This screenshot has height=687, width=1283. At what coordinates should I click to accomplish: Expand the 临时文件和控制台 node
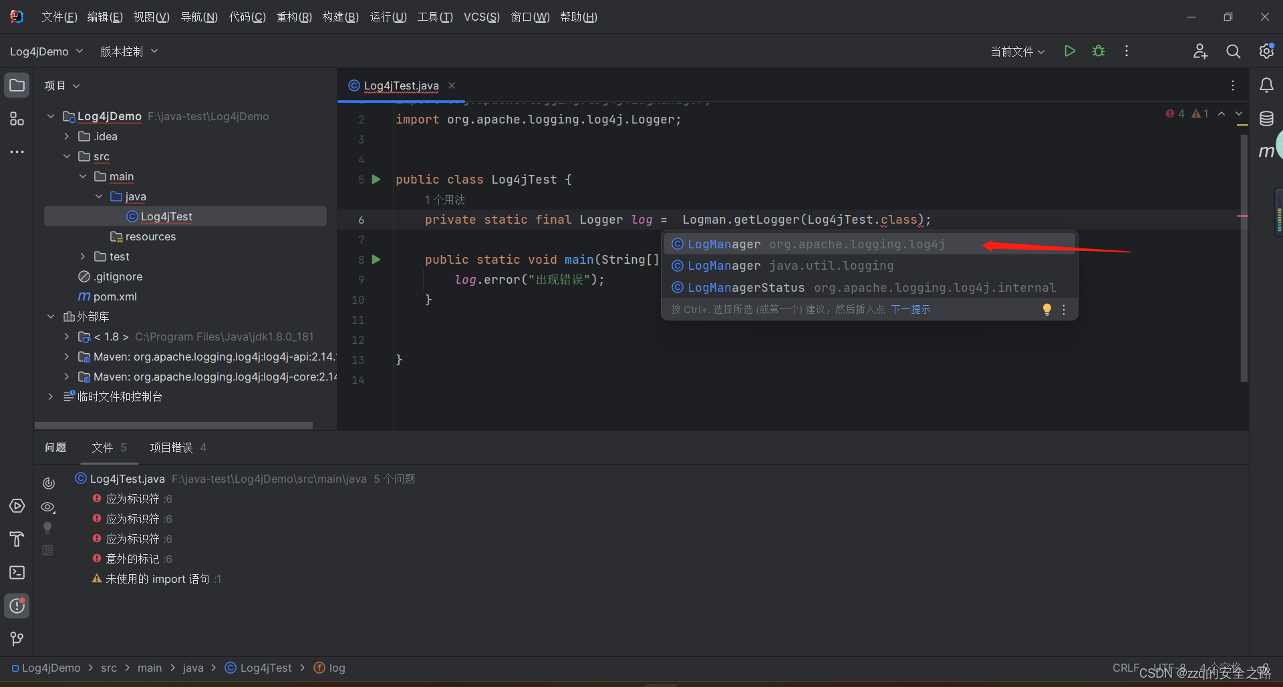(51, 397)
